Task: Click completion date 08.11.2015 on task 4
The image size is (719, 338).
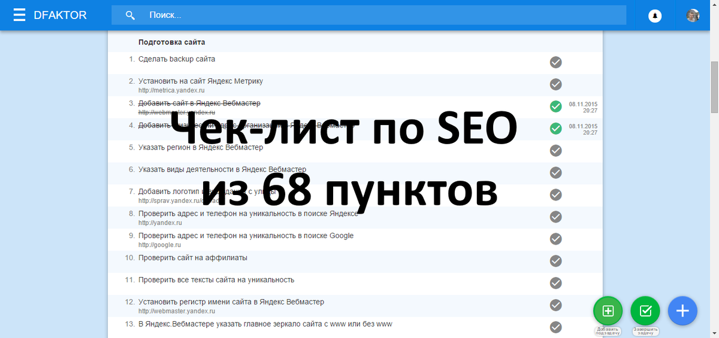Action: [x=583, y=129]
